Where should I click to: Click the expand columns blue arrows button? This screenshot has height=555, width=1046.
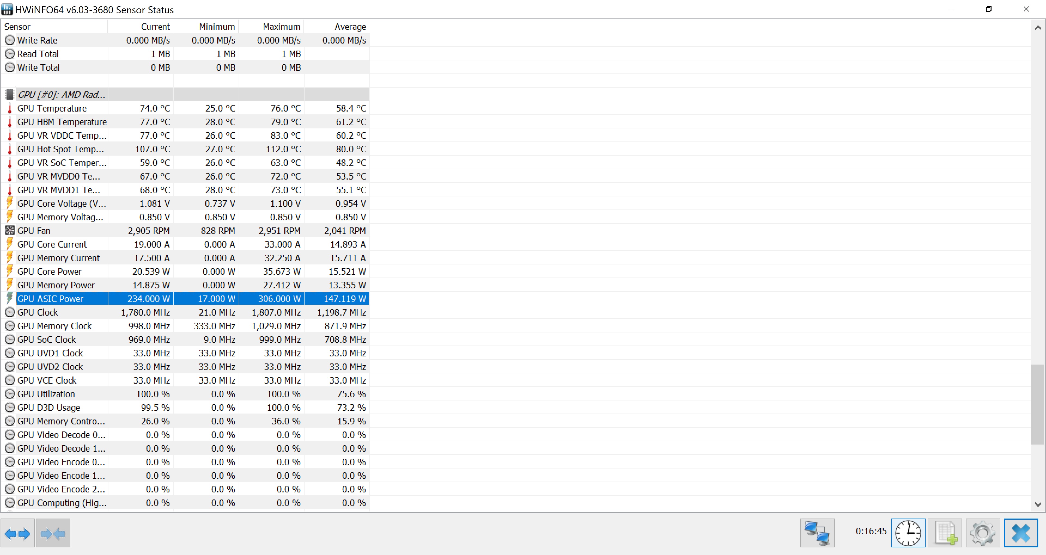tap(17, 533)
